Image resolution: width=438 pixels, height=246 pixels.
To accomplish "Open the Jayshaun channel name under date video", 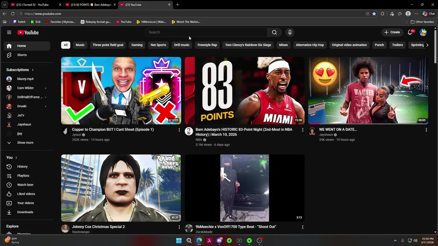I will tap(326, 135).
